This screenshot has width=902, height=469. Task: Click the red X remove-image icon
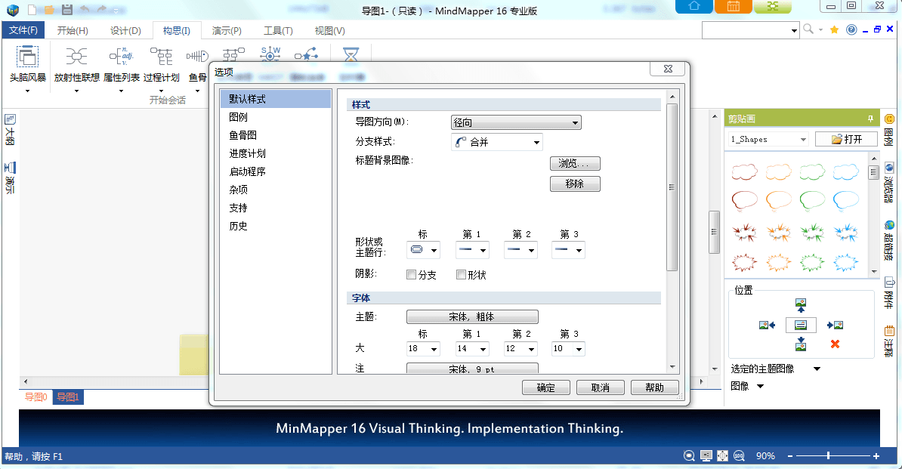coord(835,344)
